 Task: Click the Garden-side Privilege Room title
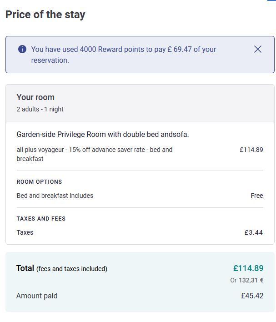click(103, 135)
